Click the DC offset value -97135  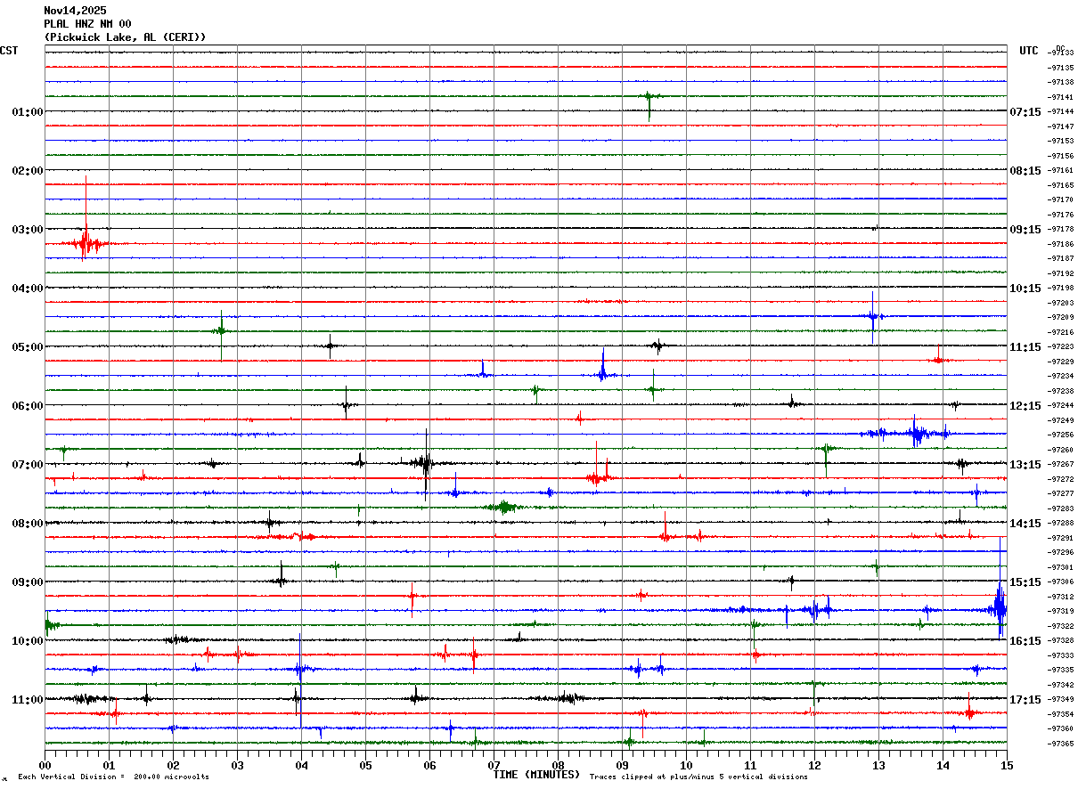coord(1061,68)
